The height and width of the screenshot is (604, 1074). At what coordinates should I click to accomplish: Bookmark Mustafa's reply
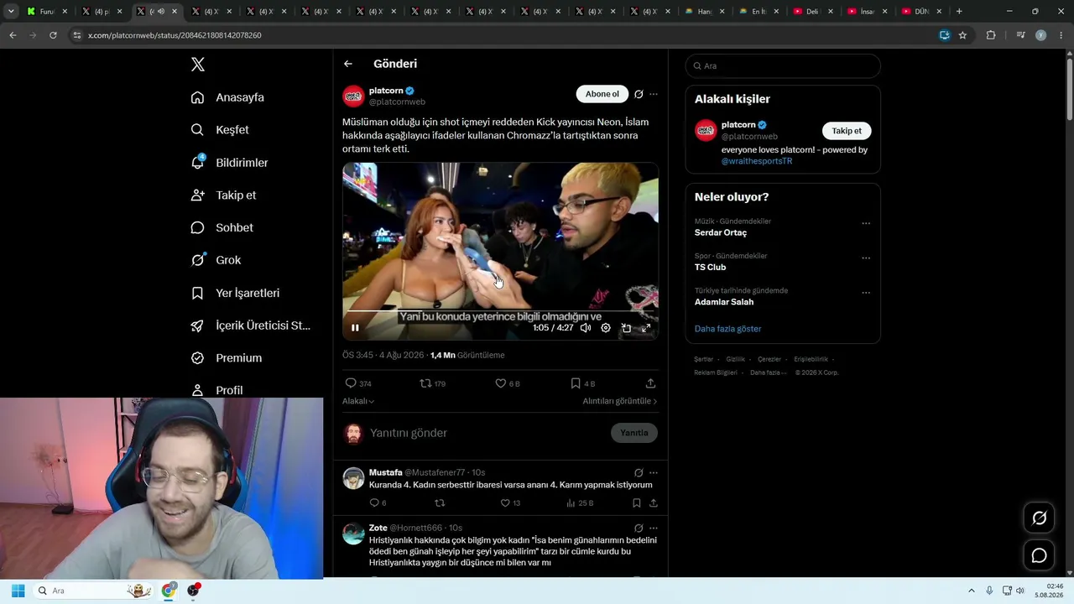click(x=637, y=503)
